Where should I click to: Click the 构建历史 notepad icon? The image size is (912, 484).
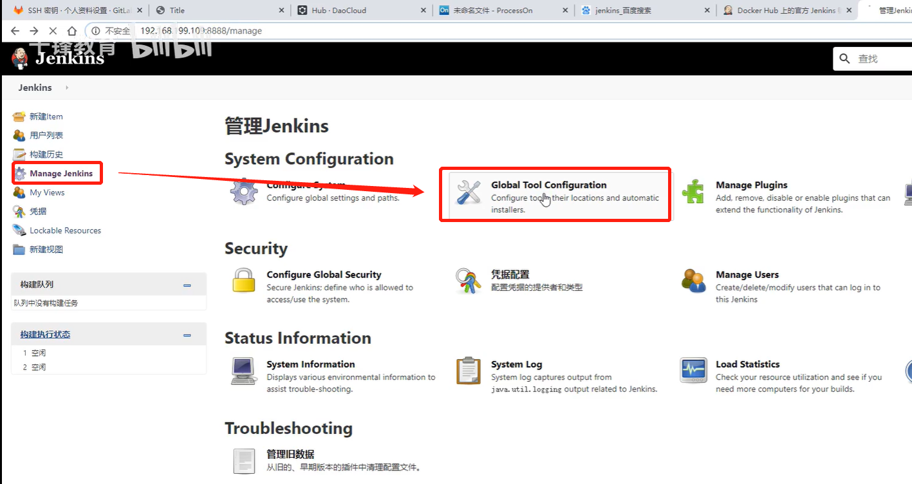(19, 154)
